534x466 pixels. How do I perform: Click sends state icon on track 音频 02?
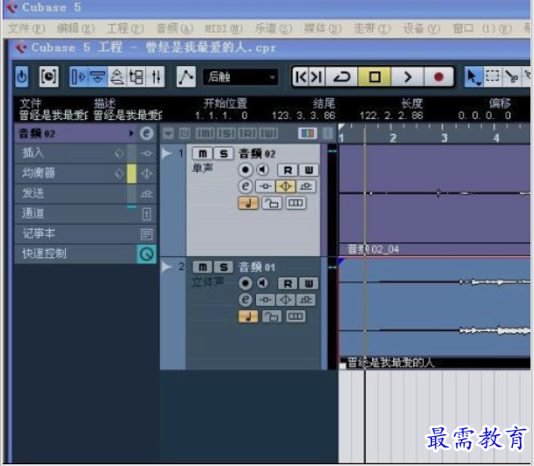(x=306, y=186)
